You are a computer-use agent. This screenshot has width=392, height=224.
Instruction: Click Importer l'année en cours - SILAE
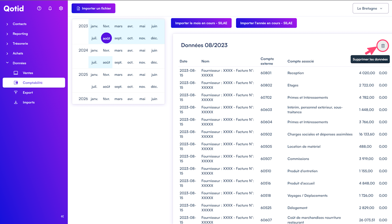coord(266,23)
